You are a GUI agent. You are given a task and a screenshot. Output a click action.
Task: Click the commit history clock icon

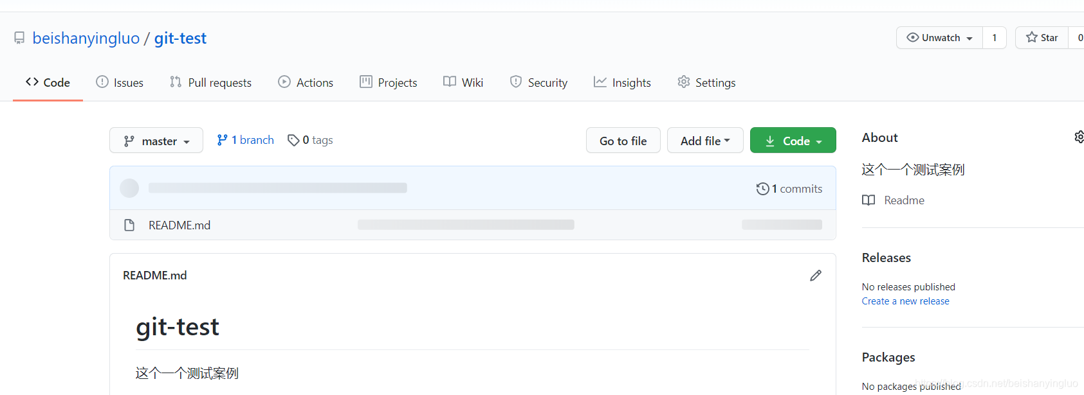click(x=762, y=189)
